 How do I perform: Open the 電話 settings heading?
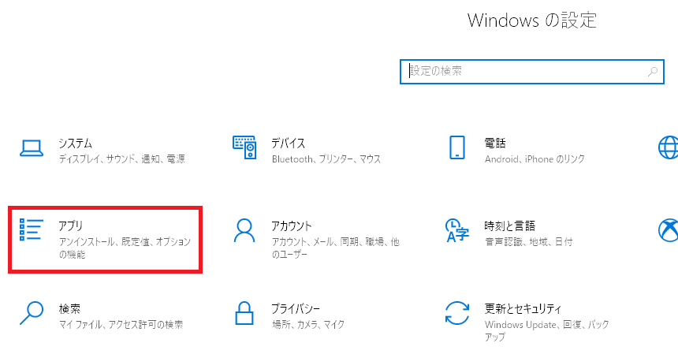(495, 143)
